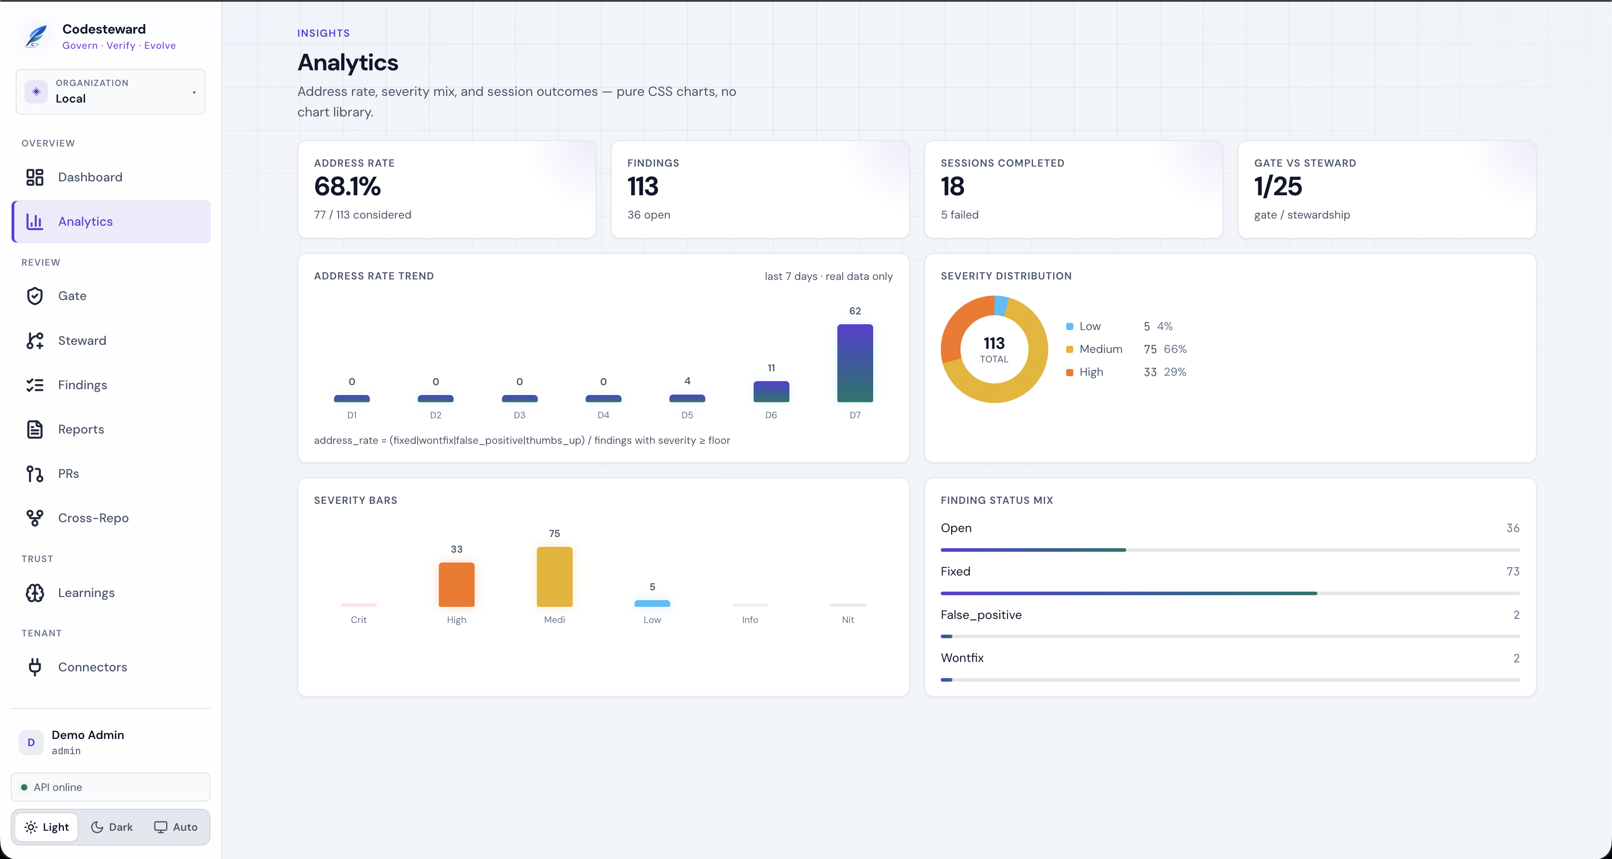The image size is (1612, 859).
Task: Click the Connectors plug icon
Action: 35,667
